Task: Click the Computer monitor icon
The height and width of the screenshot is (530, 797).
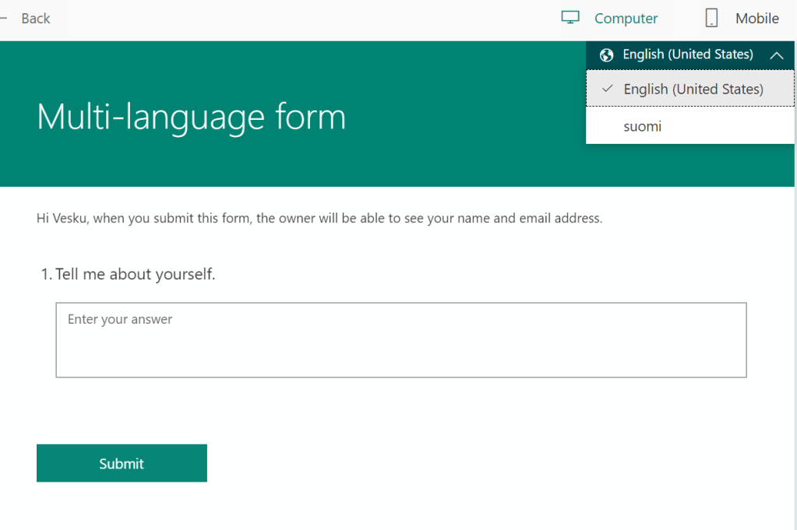Action: click(571, 18)
